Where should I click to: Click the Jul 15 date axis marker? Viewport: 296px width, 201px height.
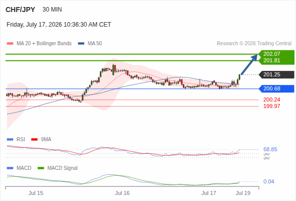36,193
